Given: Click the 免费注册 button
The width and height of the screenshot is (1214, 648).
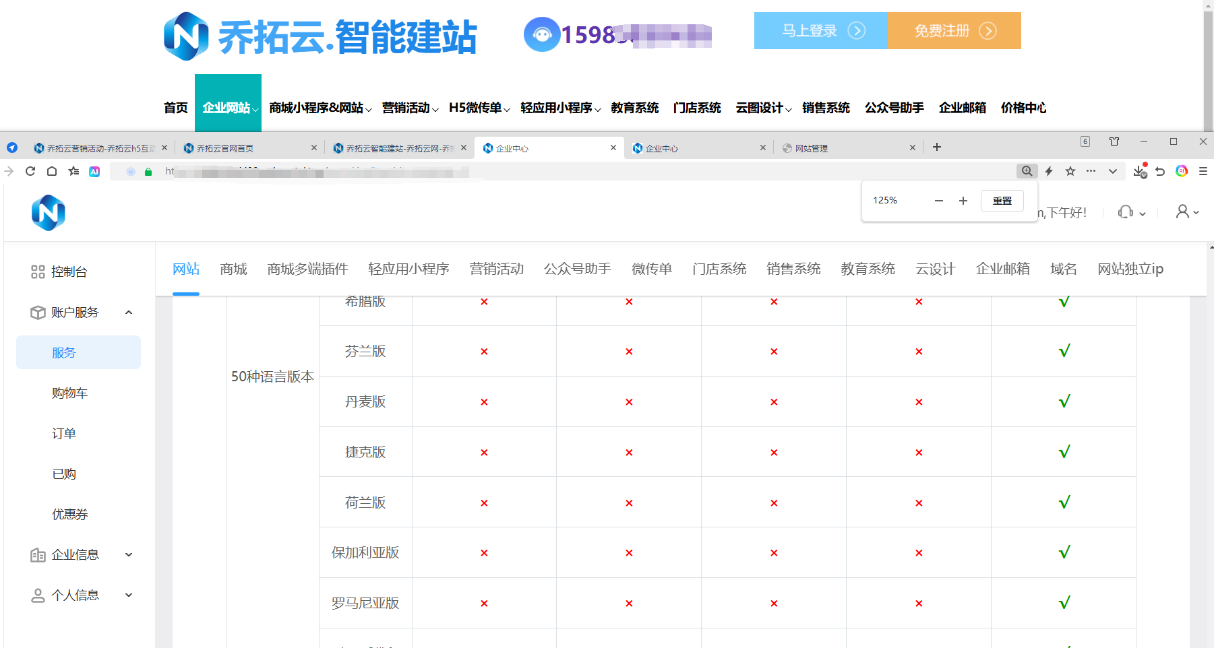Looking at the screenshot, I should [954, 30].
